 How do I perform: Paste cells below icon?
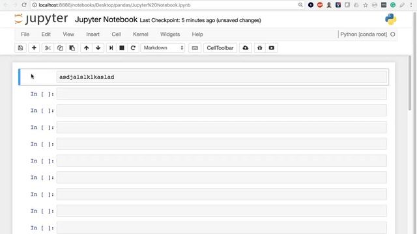72,48
